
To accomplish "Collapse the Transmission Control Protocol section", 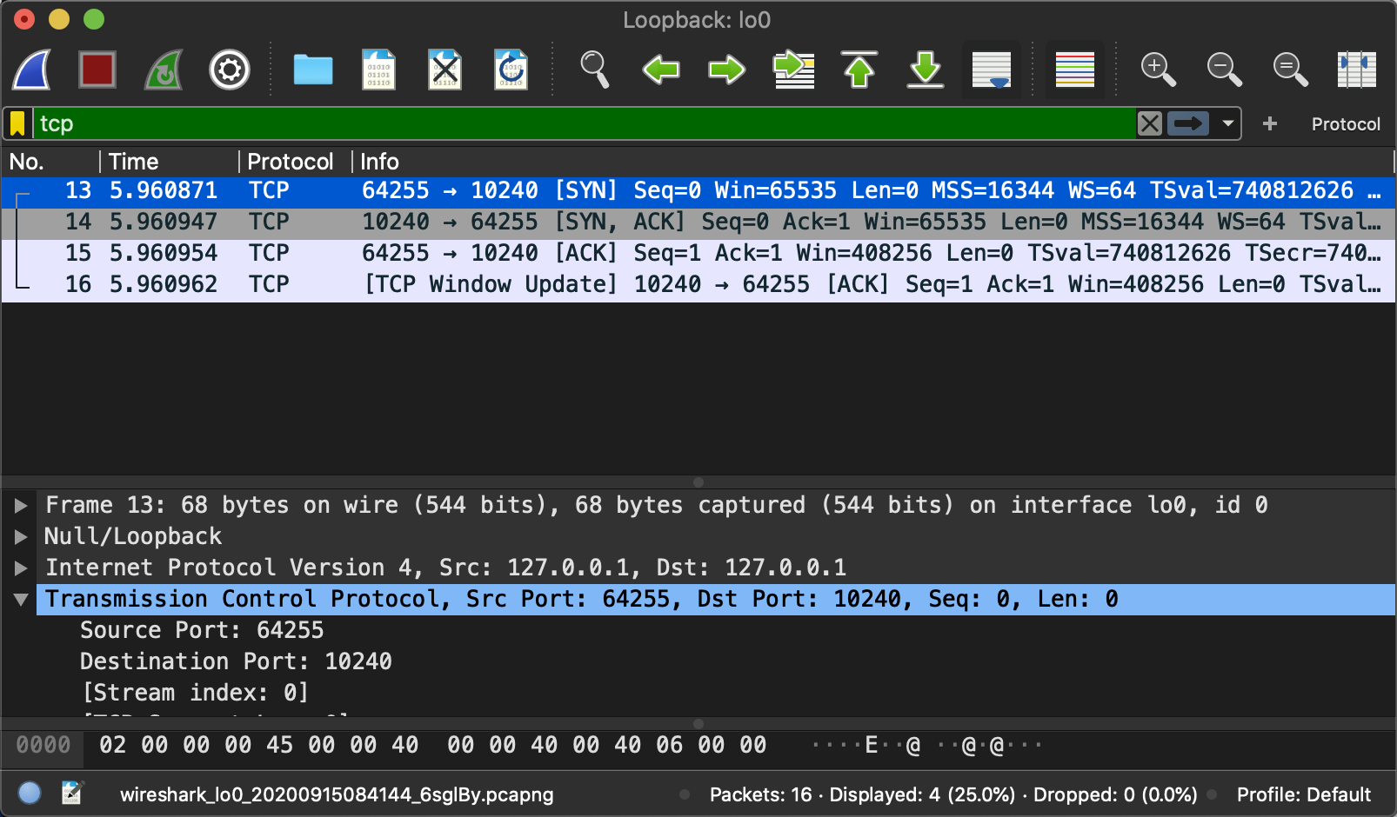I will point(21,599).
